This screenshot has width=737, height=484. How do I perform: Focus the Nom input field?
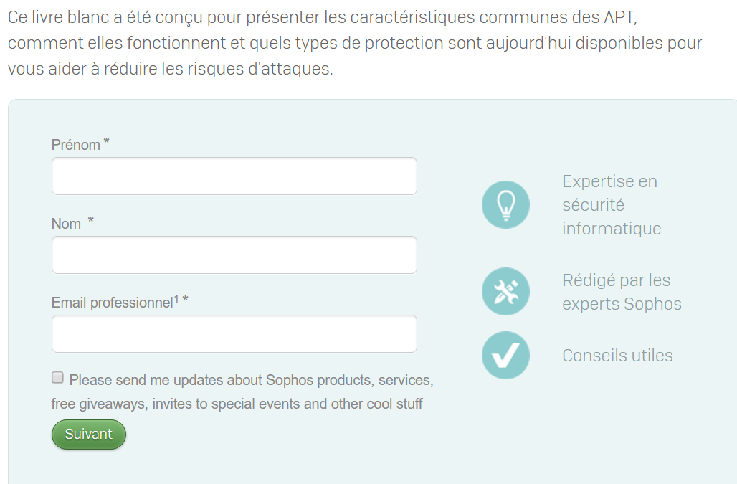tap(234, 255)
